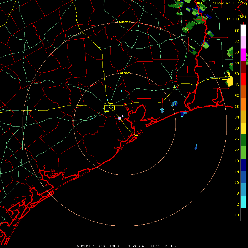The height and width of the screenshot is (248, 248).
Task: Click the "42" legend value
Action: pos(237,96)
